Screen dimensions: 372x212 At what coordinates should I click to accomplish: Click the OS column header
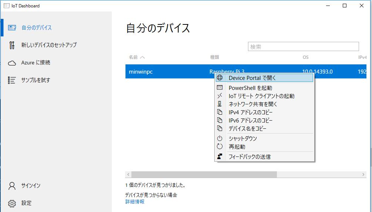pyautogui.click(x=306, y=57)
